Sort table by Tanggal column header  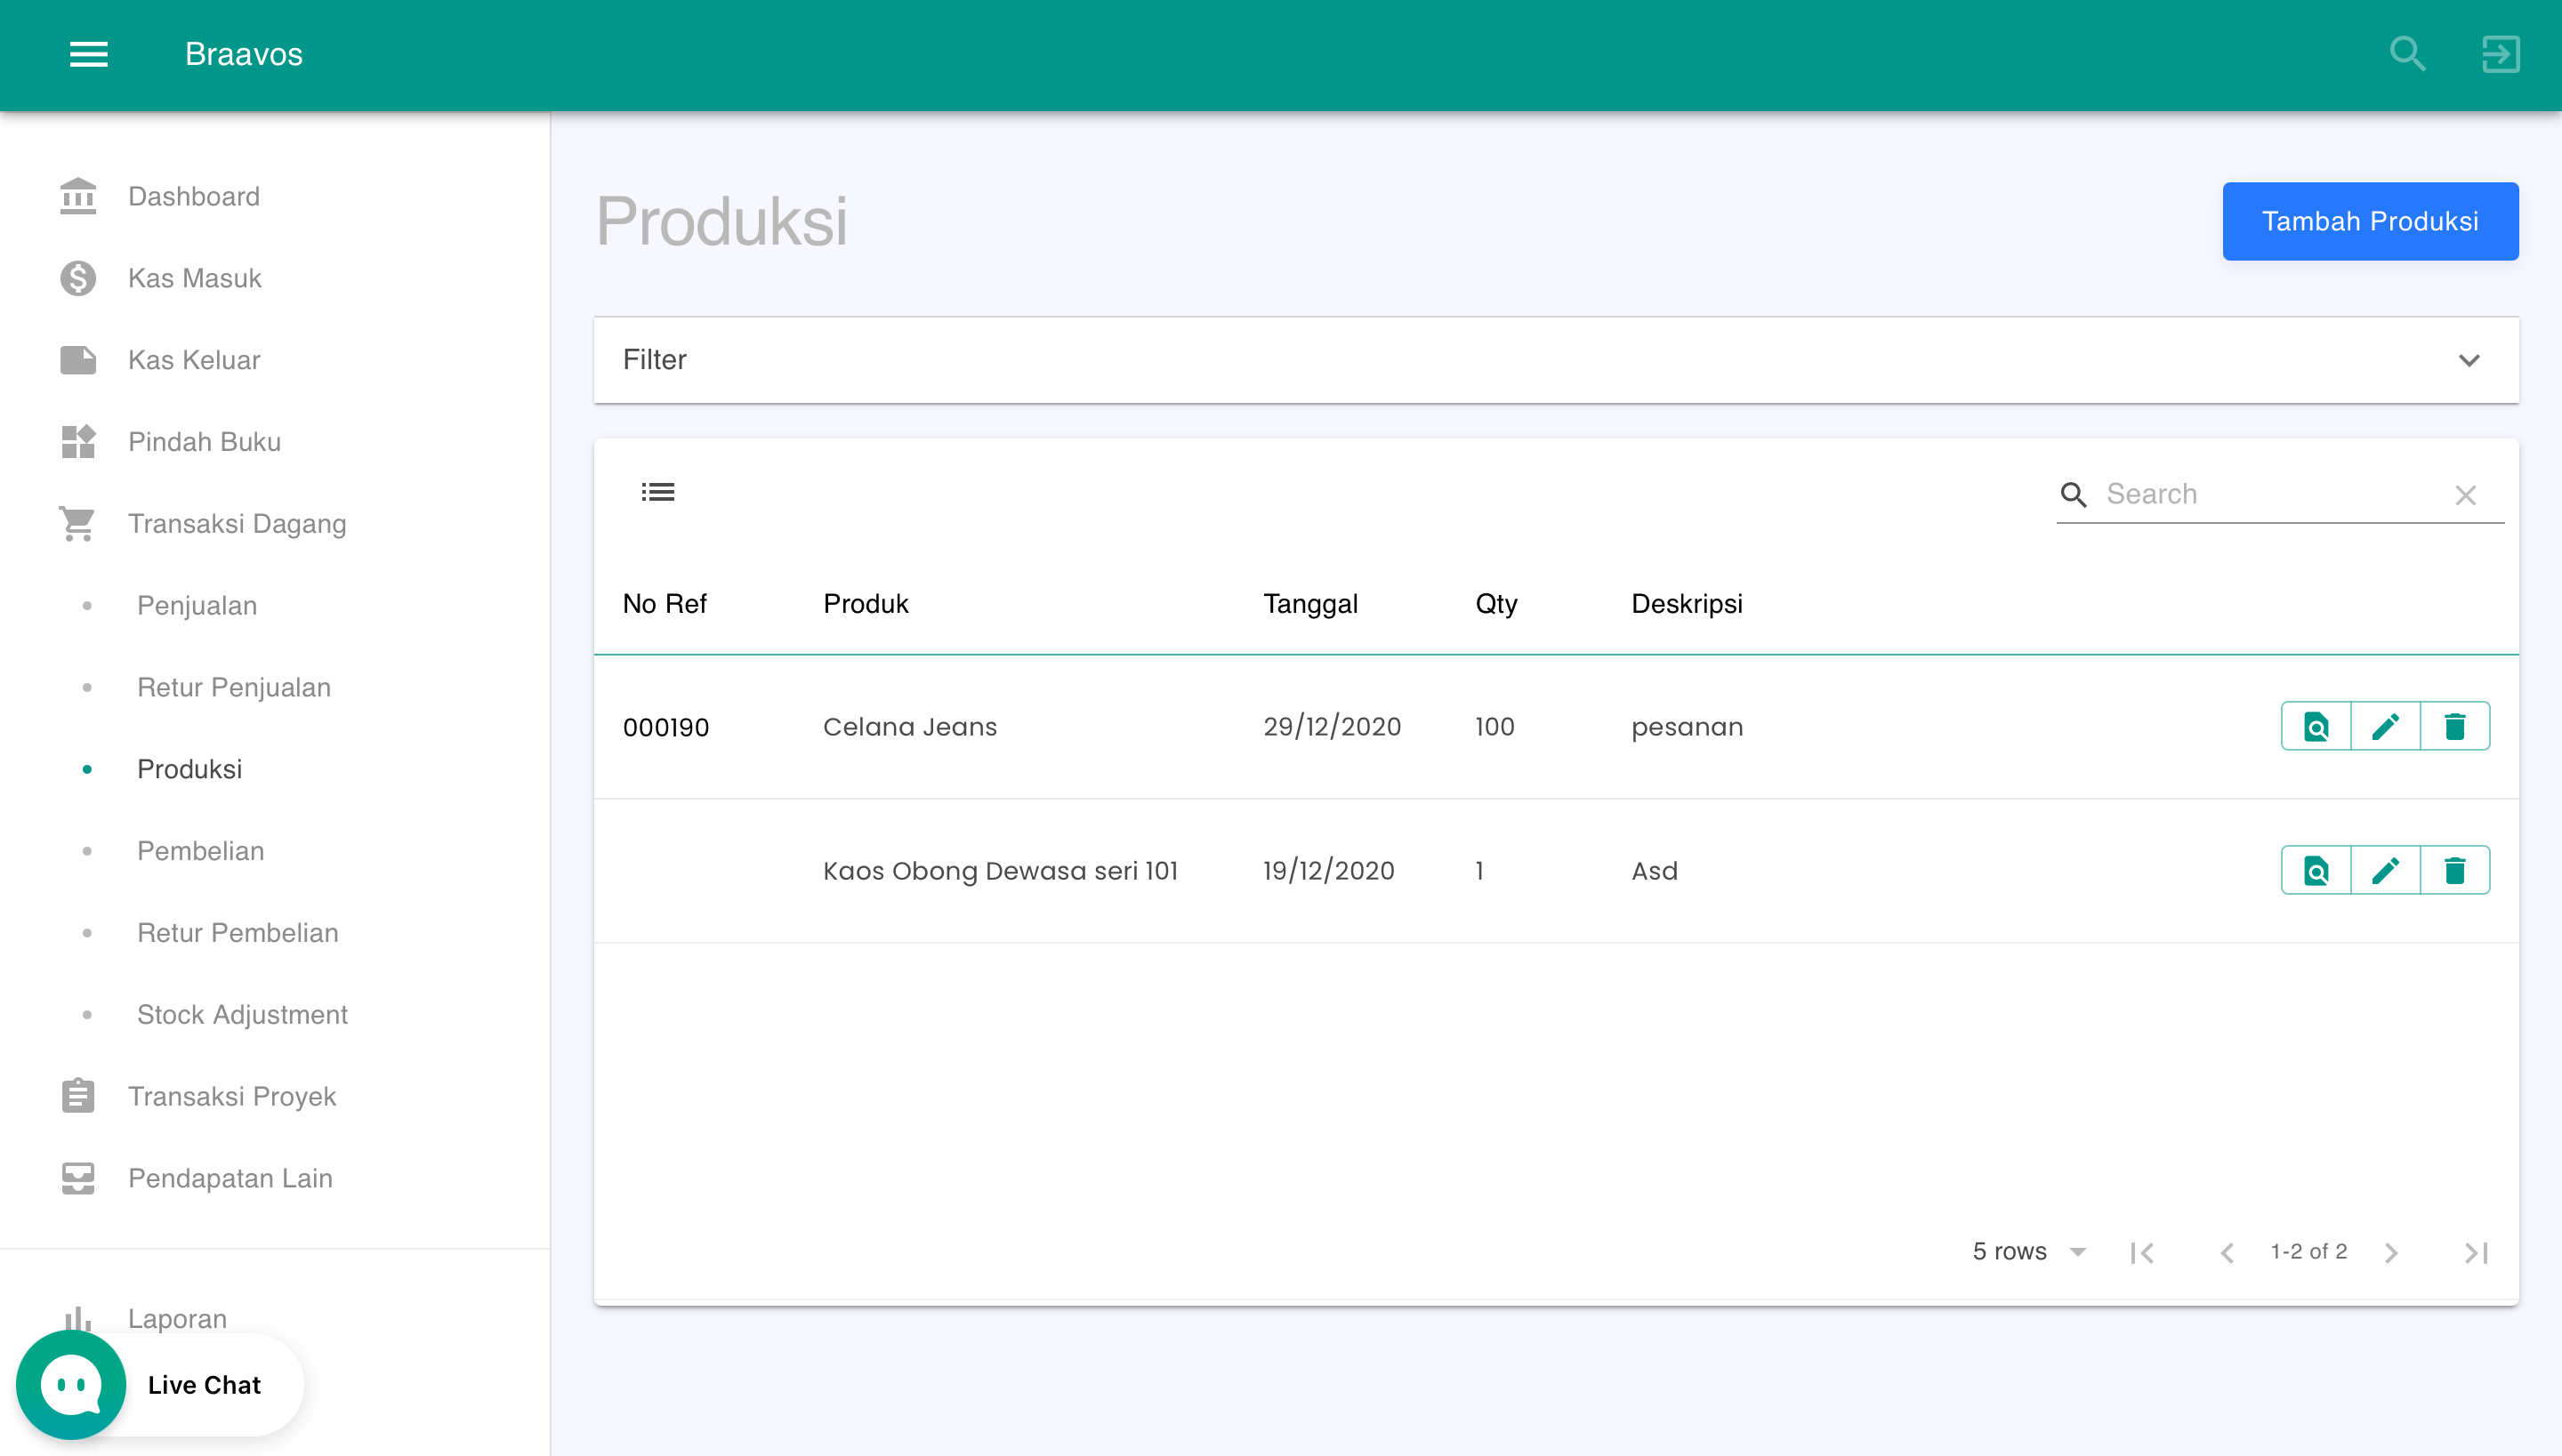(1310, 604)
